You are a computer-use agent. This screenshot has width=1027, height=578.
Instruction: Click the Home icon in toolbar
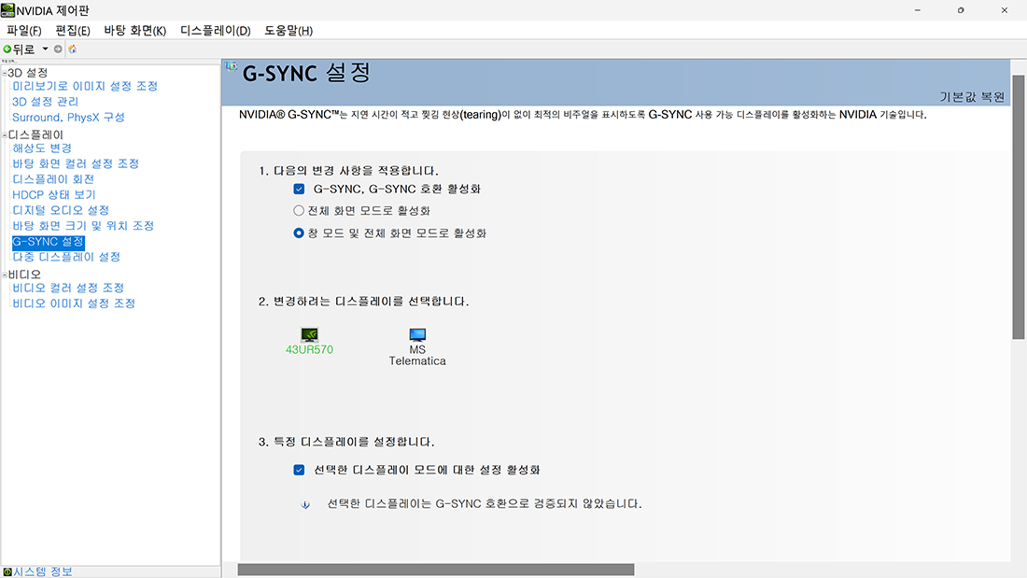tap(73, 49)
